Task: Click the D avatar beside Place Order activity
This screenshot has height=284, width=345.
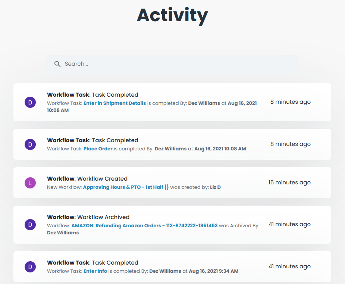Action: 30,144
